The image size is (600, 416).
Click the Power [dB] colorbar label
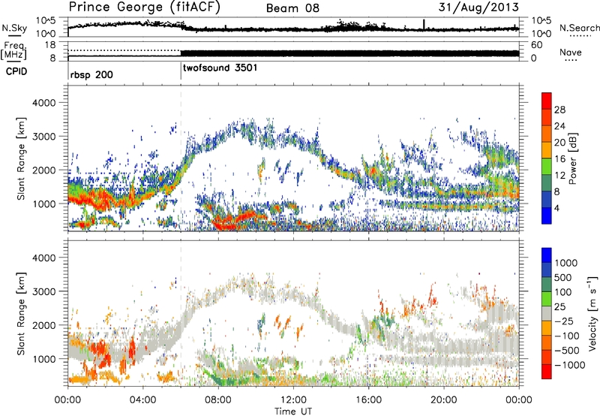click(572, 158)
